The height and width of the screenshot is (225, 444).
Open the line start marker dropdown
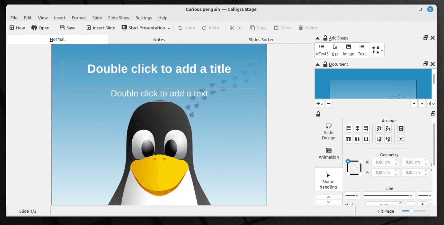(353, 195)
